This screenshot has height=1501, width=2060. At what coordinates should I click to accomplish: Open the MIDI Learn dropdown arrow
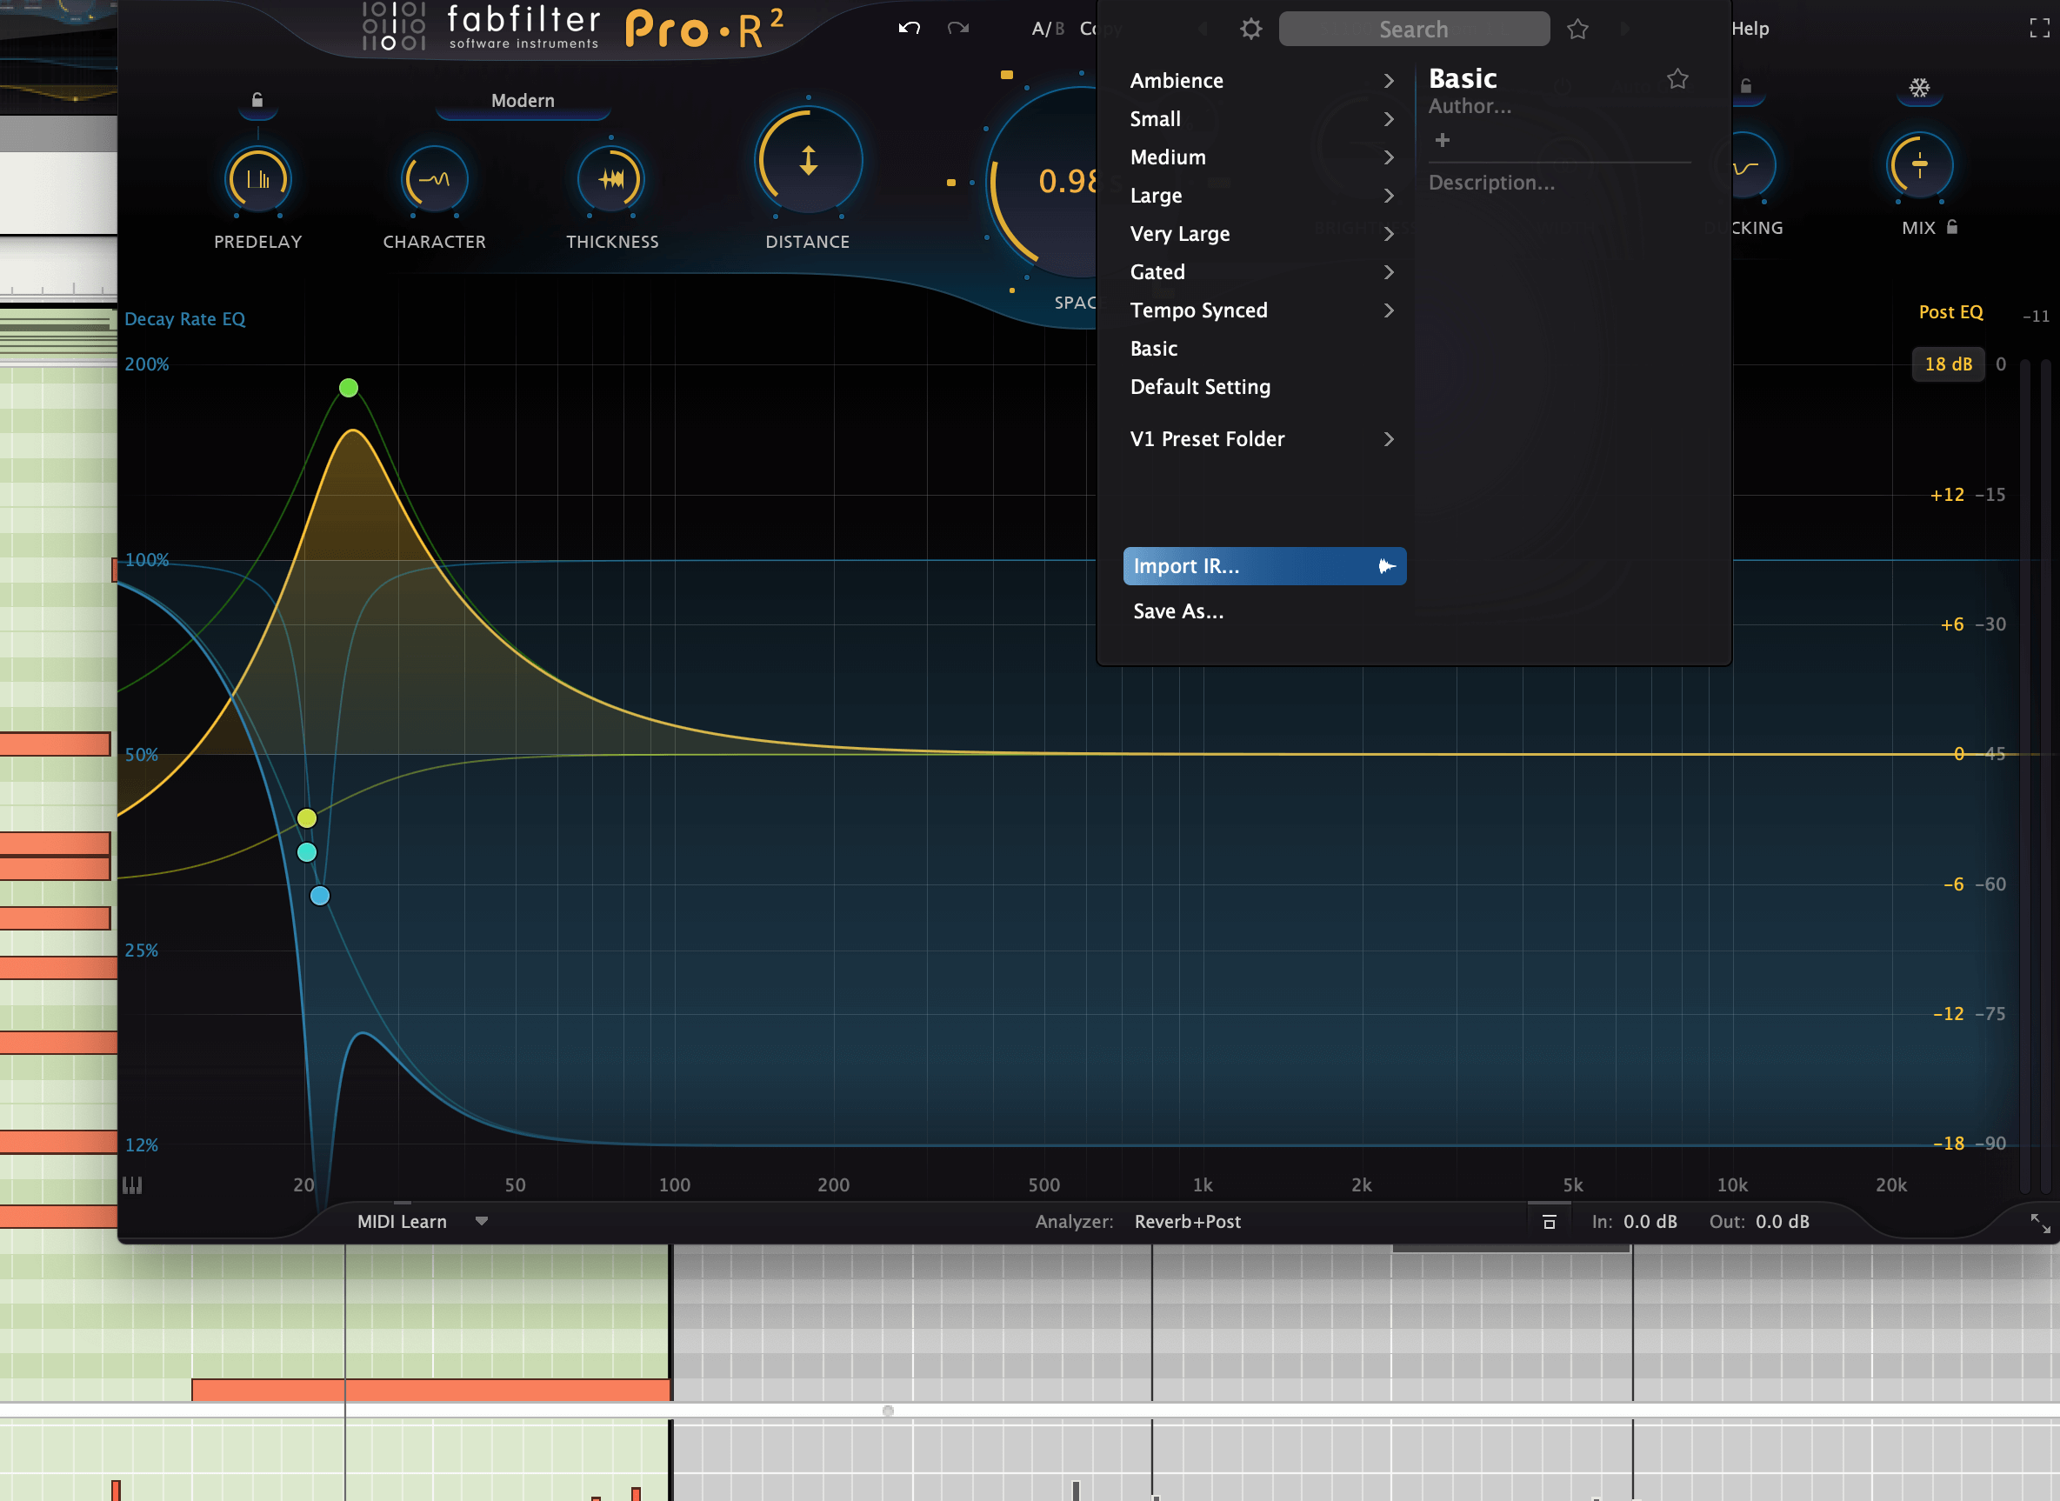482,1221
